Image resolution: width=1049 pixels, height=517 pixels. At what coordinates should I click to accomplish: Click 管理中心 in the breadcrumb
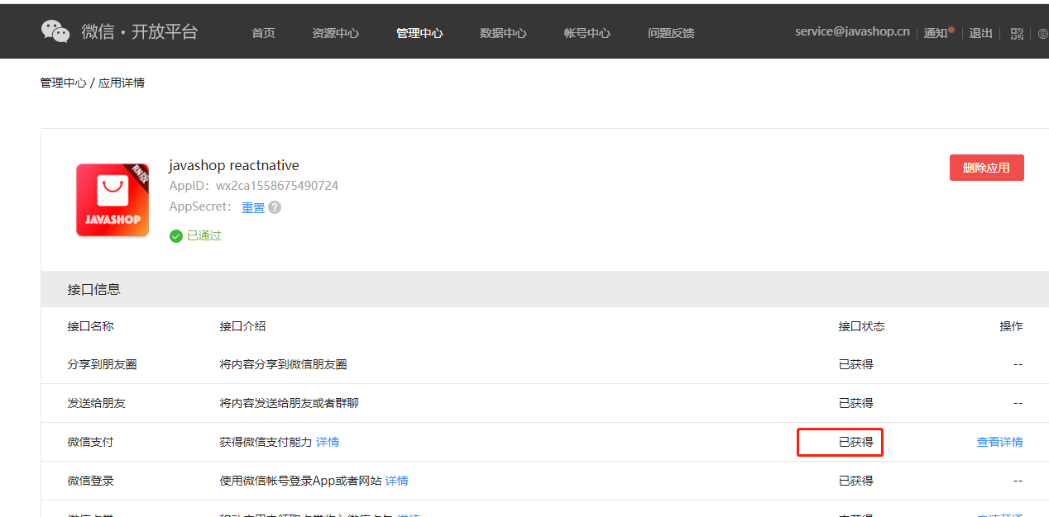coord(63,83)
